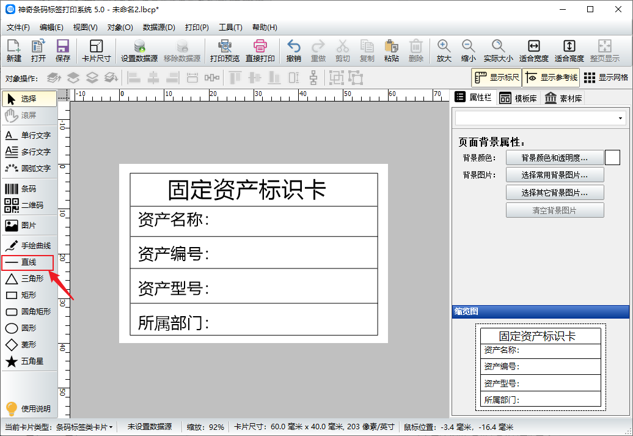Toggle 显示参考线 guide lines display
Screen dimensions: 633x436
(551, 78)
